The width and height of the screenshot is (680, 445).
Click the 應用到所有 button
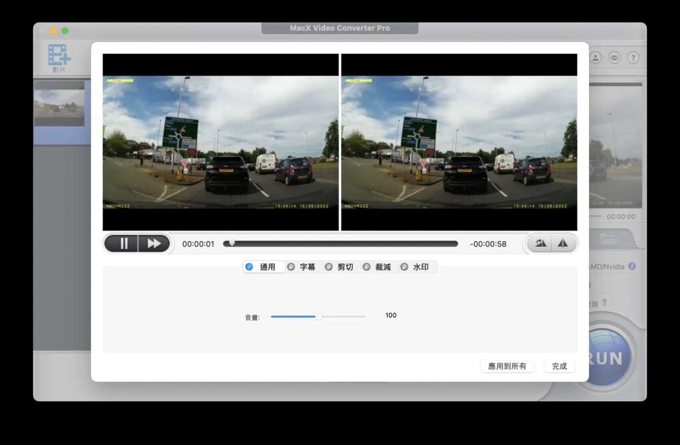coord(507,366)
